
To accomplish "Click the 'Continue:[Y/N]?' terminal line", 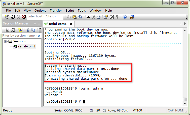I will pos(60,39).
